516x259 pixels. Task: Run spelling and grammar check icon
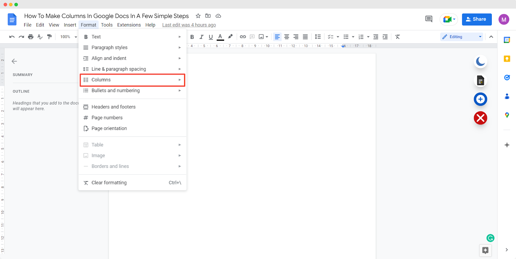coord(40,37)
